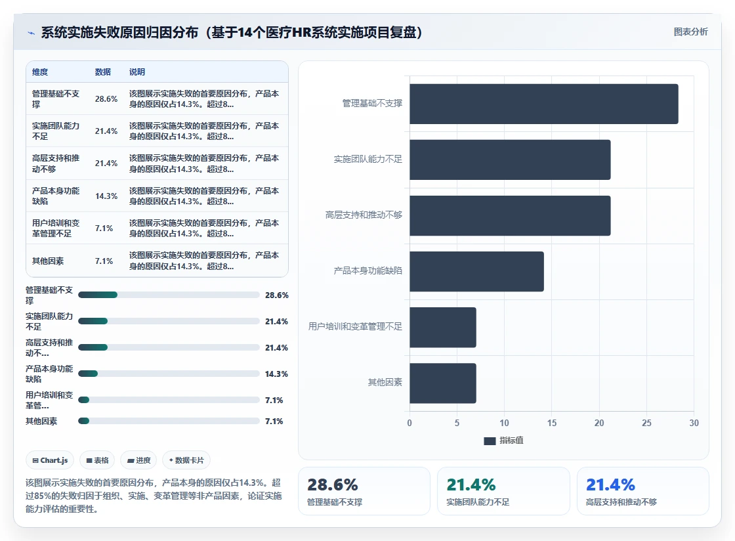Select the Chart.js tag chip

pos(50,460)
